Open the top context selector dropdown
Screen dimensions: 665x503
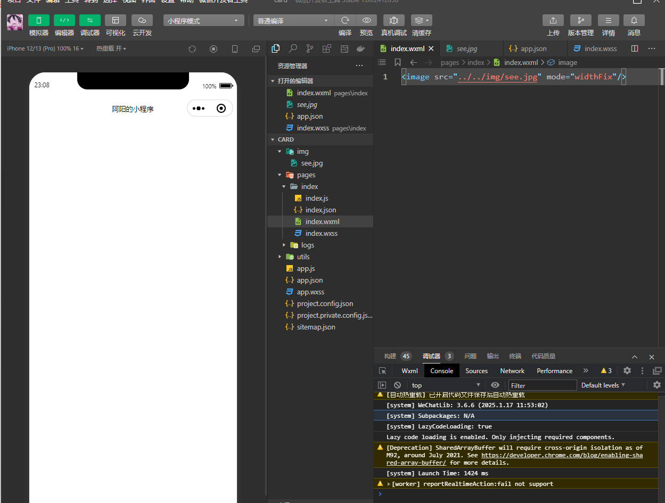point(446,385)
